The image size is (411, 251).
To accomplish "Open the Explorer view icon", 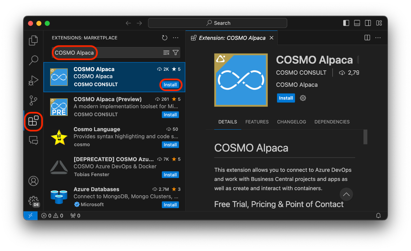I will coord(33,40).
